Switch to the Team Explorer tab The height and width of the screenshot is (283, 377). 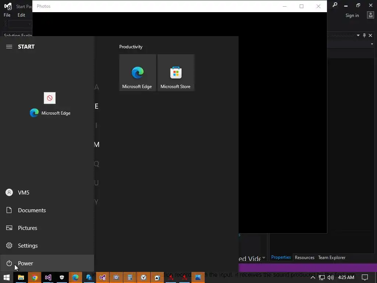tap(332, 258)
